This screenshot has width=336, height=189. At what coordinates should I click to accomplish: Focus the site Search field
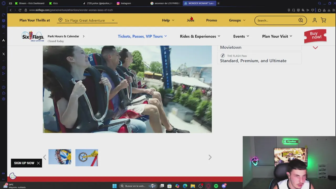[x=277, y=20]
